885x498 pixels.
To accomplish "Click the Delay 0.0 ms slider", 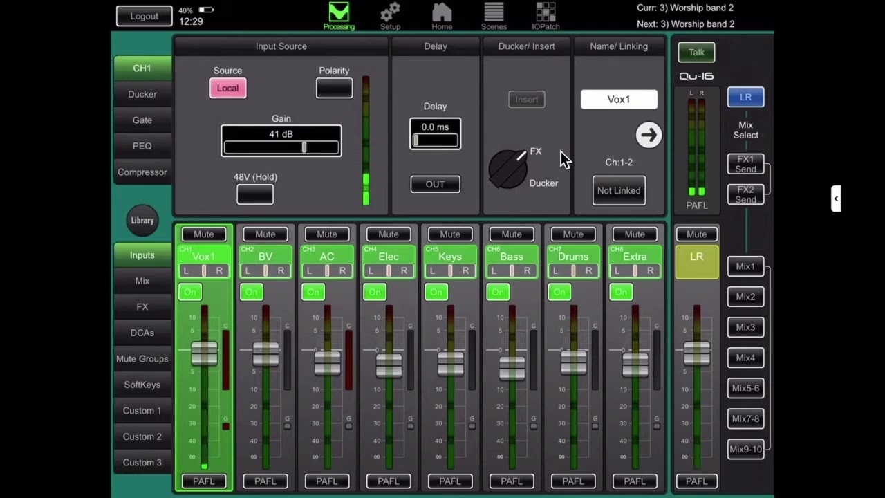I will 435,134.
